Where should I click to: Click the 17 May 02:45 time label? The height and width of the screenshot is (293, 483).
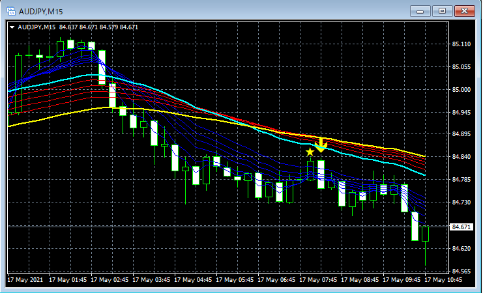[110, 281]
